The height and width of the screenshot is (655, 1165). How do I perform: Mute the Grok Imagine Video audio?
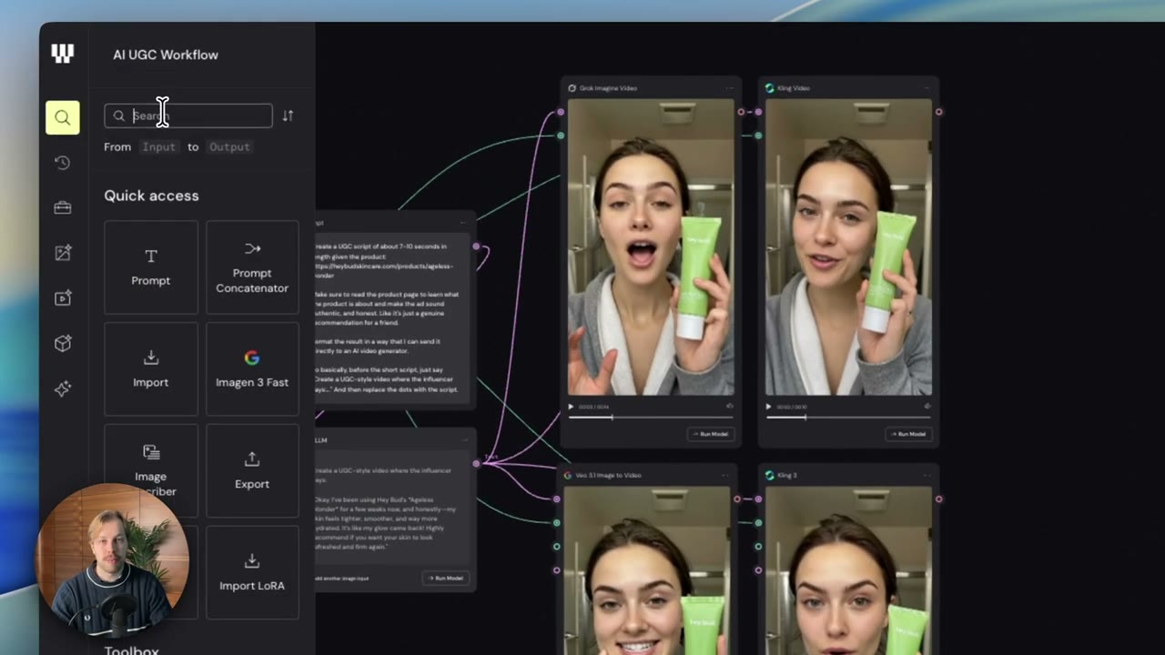pyautogui.click(x=730, y=407)
